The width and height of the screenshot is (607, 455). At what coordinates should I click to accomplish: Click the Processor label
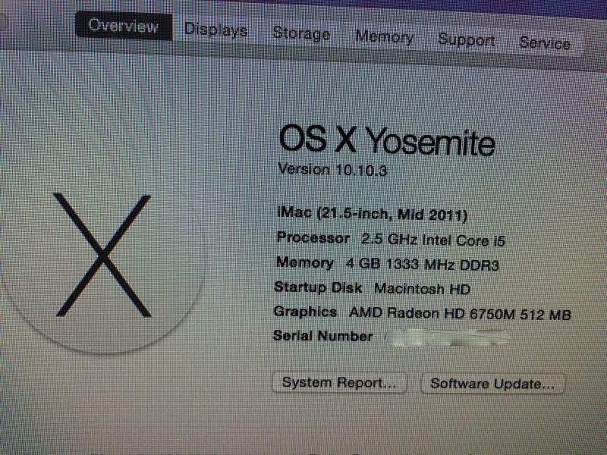pyautogui.click(x=313, y=238)
